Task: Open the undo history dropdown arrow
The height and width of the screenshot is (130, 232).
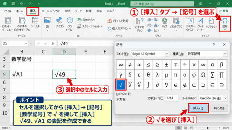Action: [25, 4]
